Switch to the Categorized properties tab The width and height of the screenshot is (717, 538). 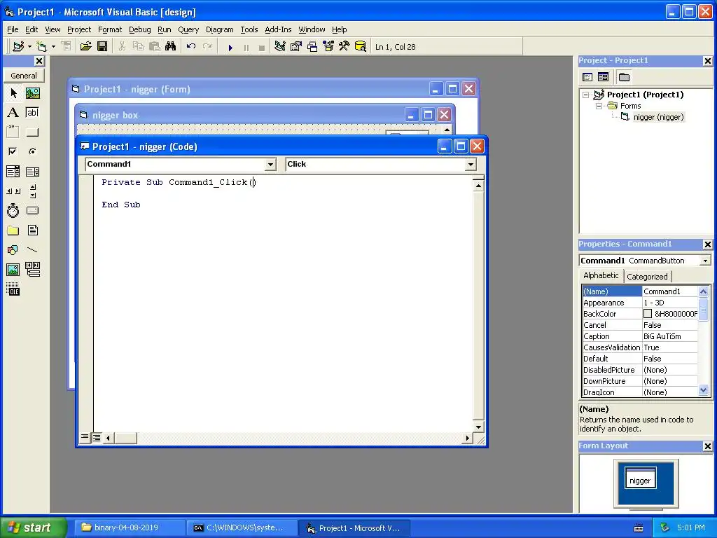point(647,276)
